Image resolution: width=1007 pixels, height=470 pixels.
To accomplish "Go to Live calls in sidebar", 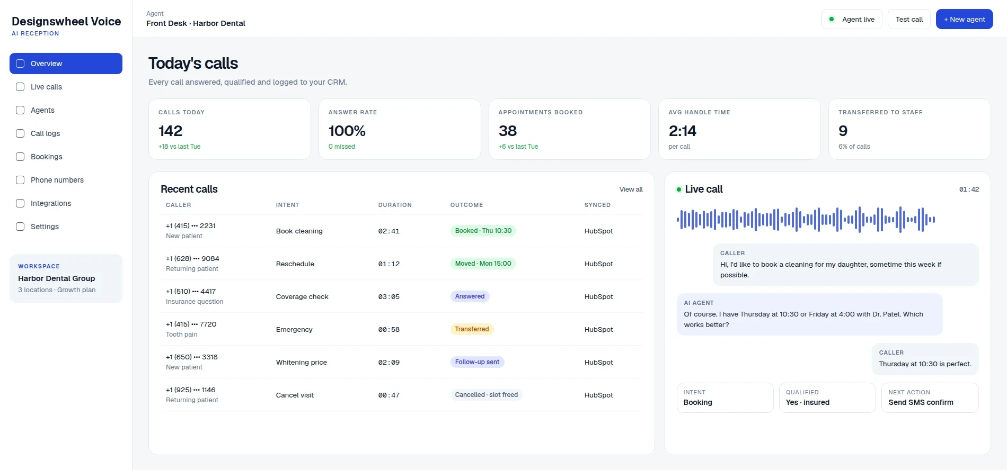I will coord(66,87).
